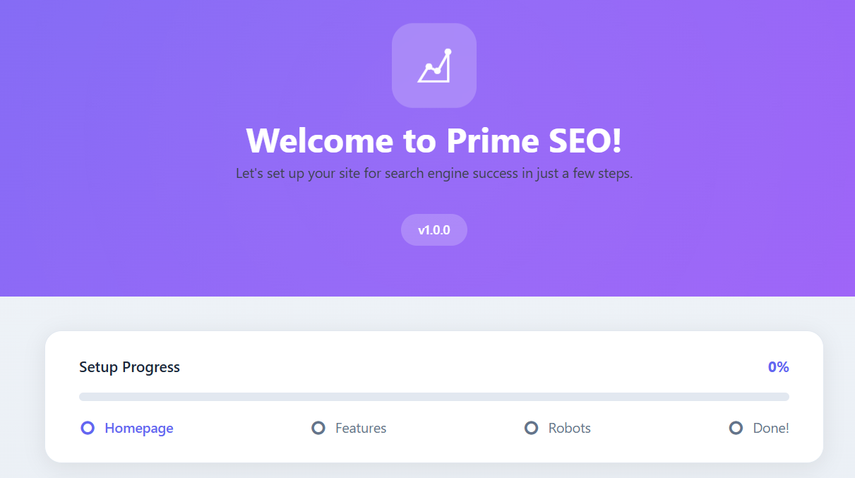This screenshot has height=478, width=855.
Task: Select the Robots step radio indicator
Action: [x=531, y=428]
